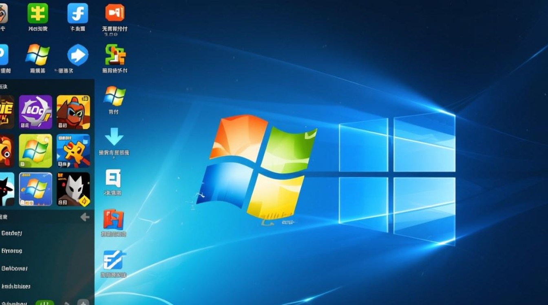Expand the list using the circular arrow button
The height and width of the screenshot is (305, 548).
[x=84, y=303]
